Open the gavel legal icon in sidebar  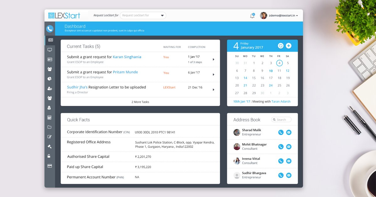[50, 146]
